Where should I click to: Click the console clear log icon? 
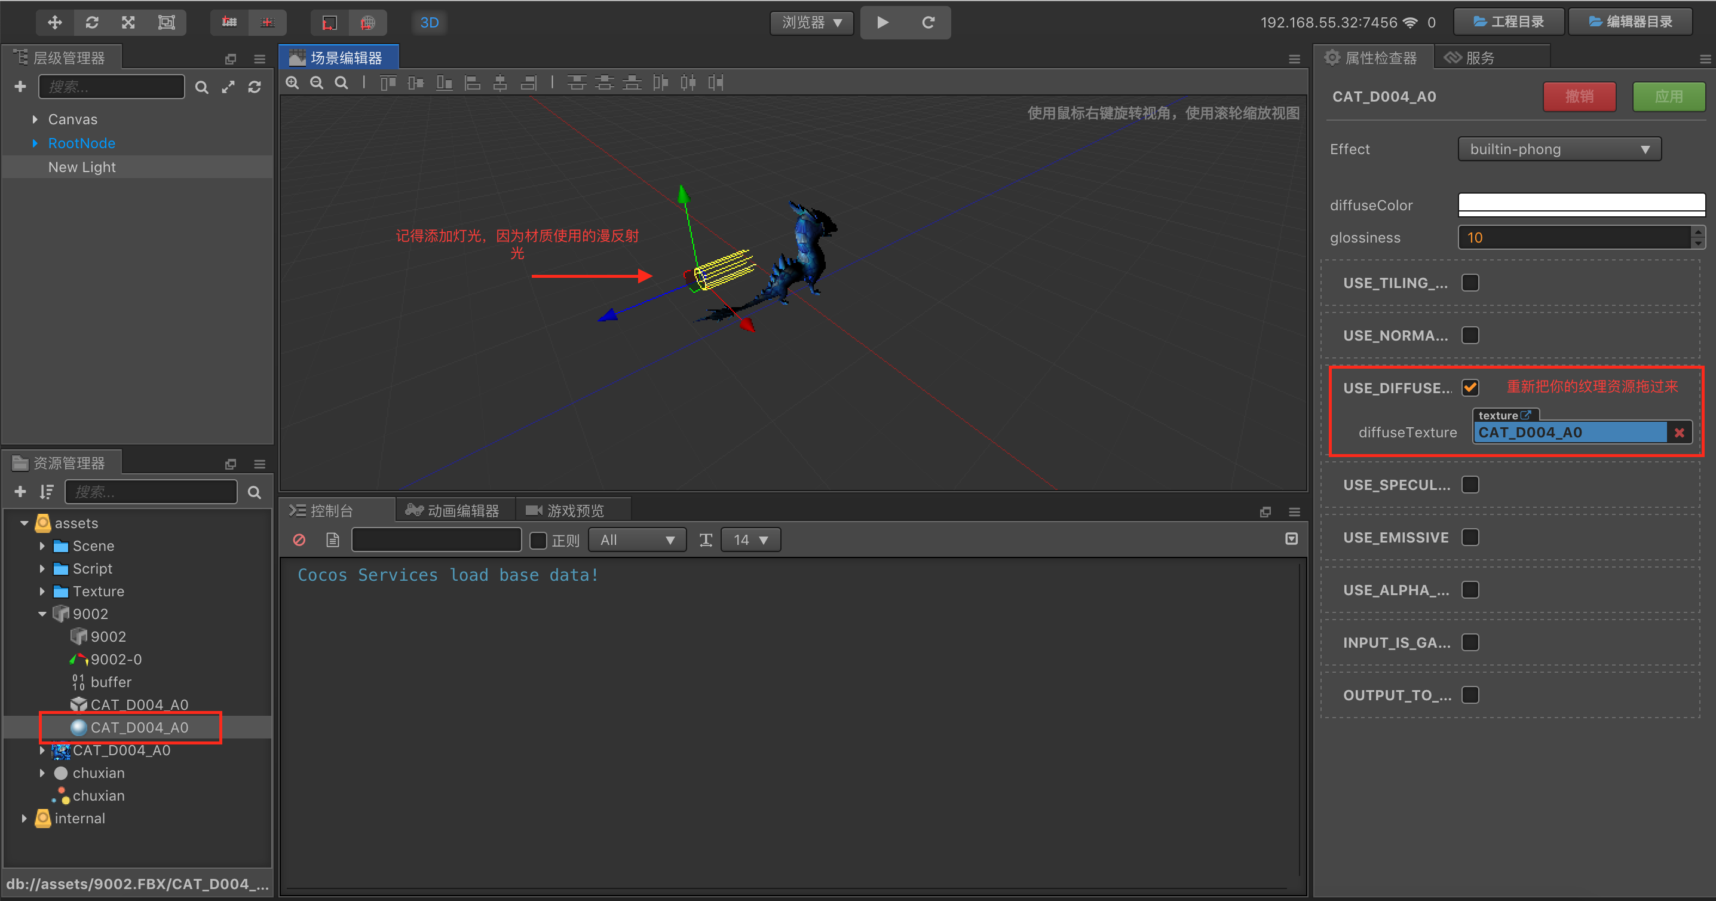[x=299, y=540]
